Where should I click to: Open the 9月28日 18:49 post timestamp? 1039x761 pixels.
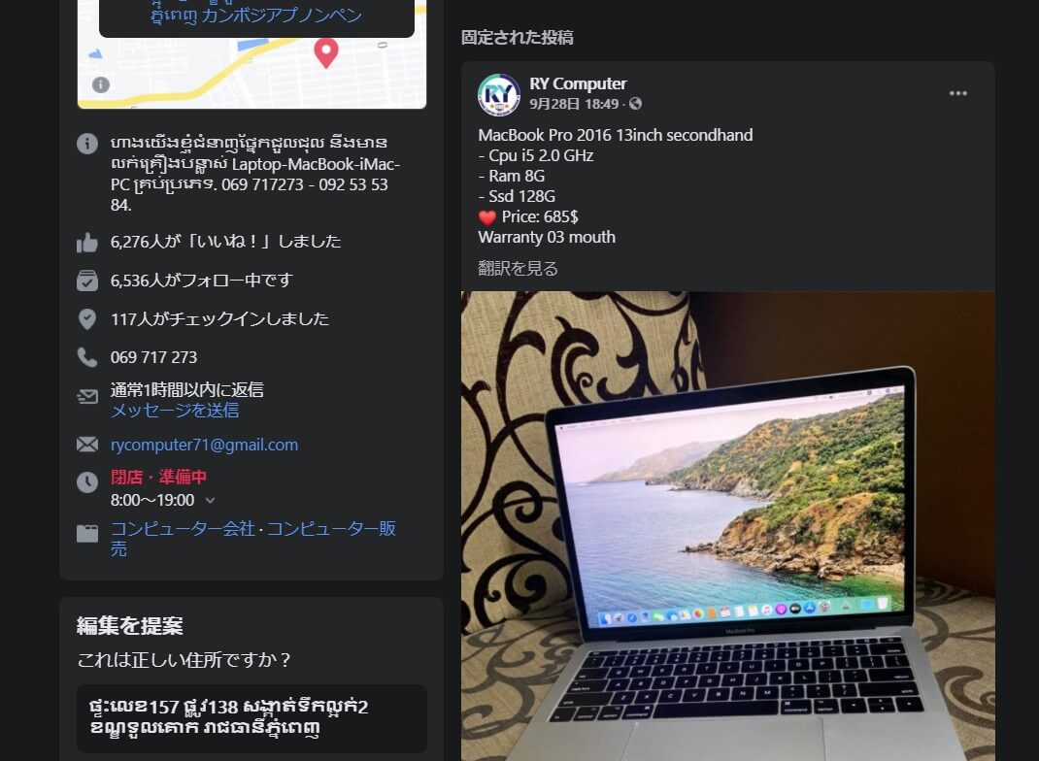pos(574,103)
